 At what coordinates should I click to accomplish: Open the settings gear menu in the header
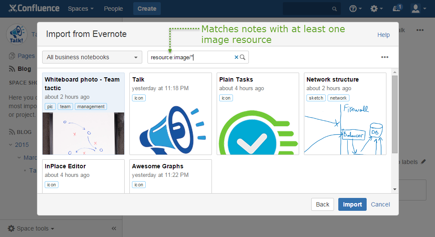click(x=377, y=9)
